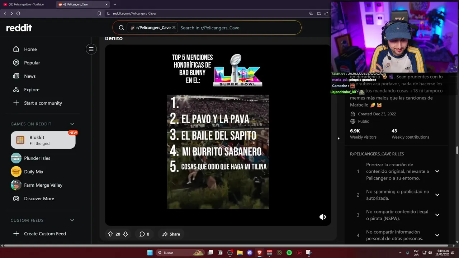Open Notion from the taskbar
459x258 pixels.
(220, 253)
